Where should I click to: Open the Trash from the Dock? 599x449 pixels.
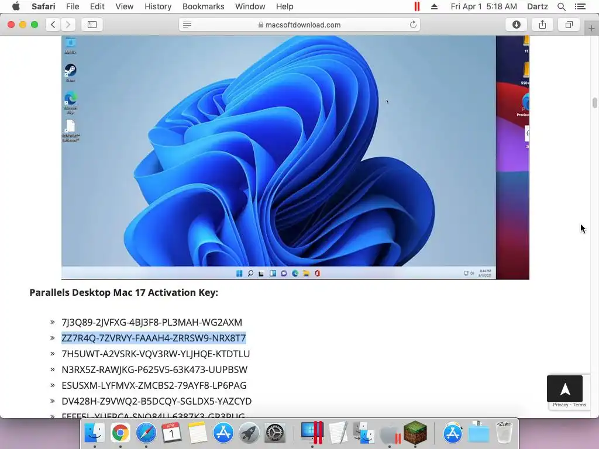click(x=504, y=433)
